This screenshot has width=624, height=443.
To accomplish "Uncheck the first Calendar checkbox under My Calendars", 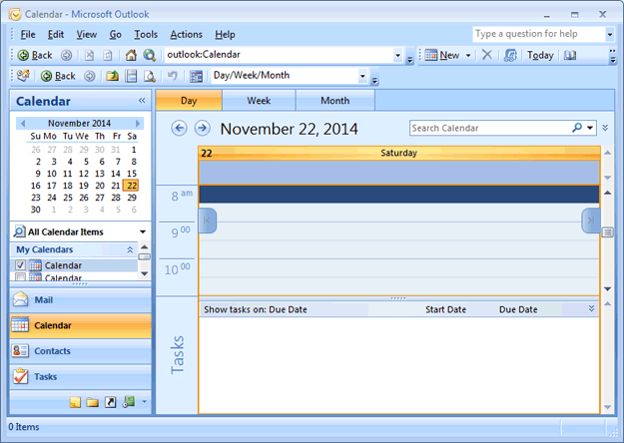I will coord(20,265).
